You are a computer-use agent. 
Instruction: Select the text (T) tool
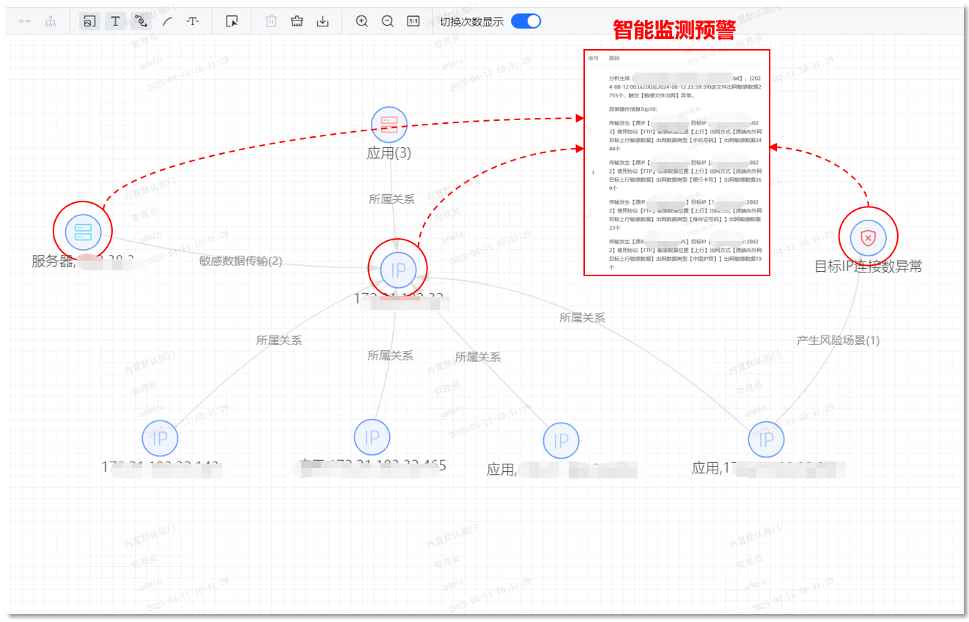tap(115, 21)
